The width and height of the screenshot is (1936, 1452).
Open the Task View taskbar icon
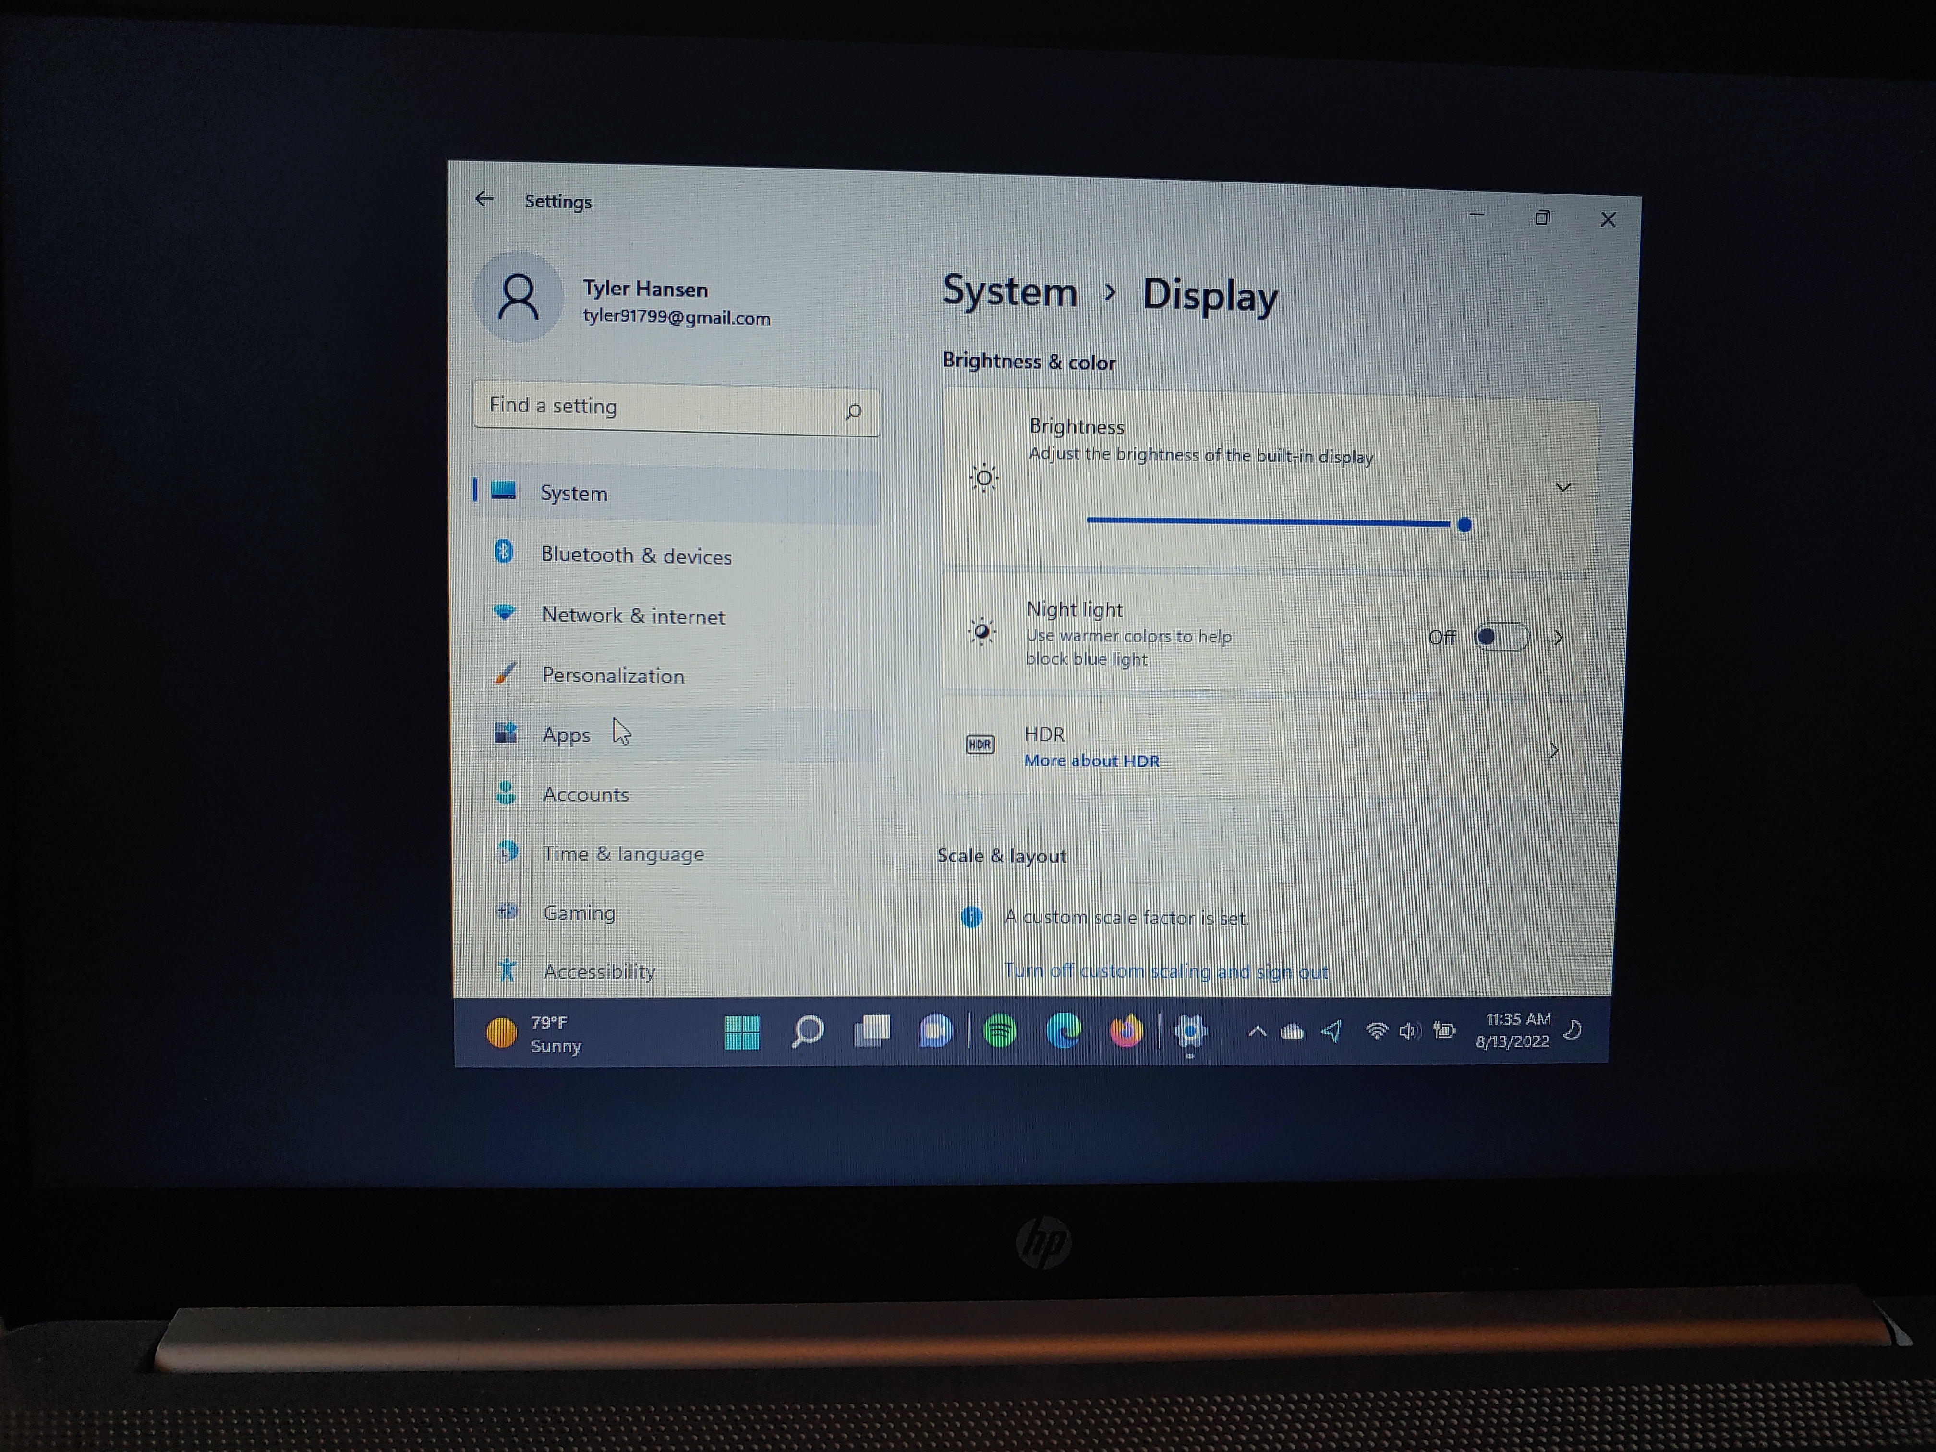(x=871, y=1031)
